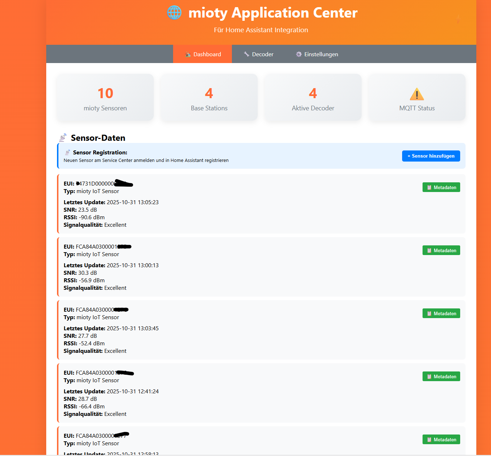Viewport: 491px width, 456px height.
Task: Click the satellite icon next to Sensor-Daten heading
Action: pos(63,138)
